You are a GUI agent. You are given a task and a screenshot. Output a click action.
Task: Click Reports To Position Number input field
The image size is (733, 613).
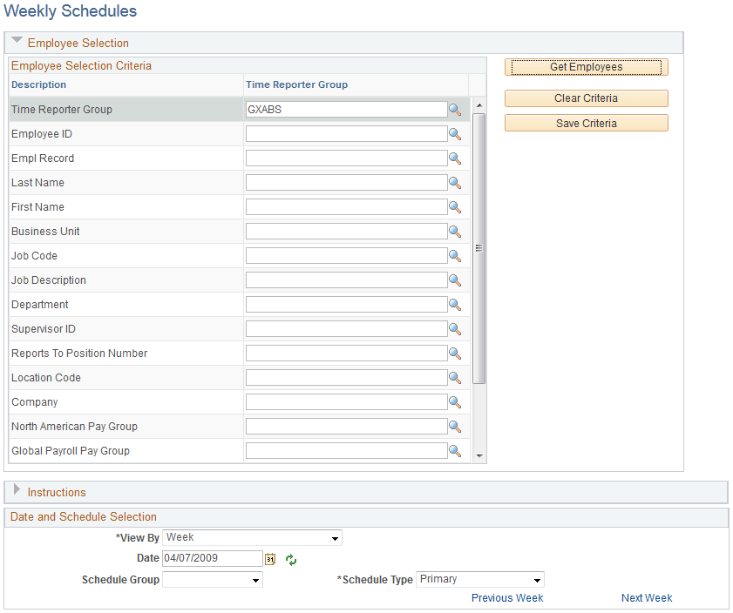click(x=346, y=354)
